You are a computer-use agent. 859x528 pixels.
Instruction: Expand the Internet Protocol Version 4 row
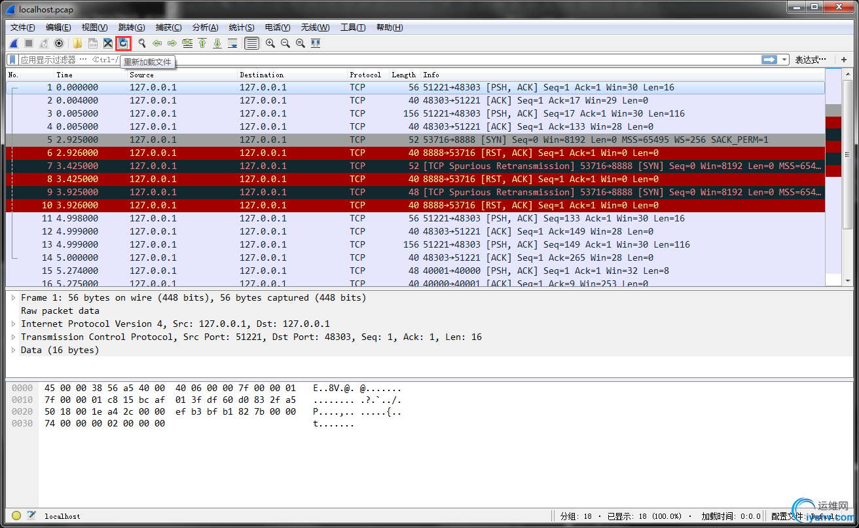tap(13, 324)
